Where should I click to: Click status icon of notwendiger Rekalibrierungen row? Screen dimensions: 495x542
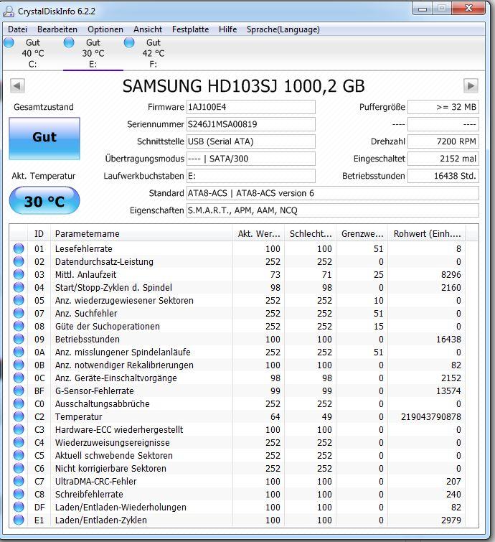point(19,365)
